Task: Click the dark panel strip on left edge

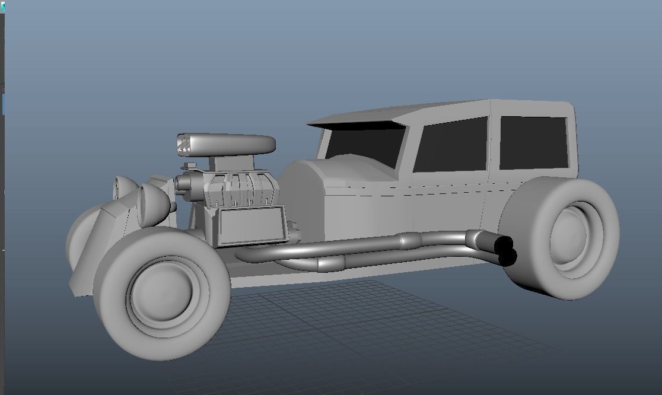Action: (x=4, y=178)
